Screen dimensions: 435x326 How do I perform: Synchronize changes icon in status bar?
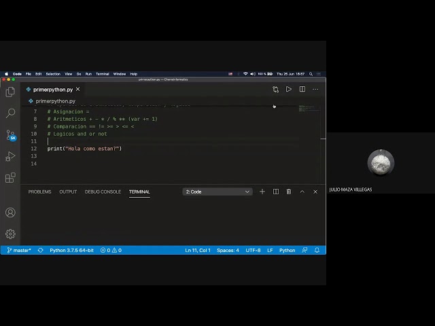click(x=41, y=251)
